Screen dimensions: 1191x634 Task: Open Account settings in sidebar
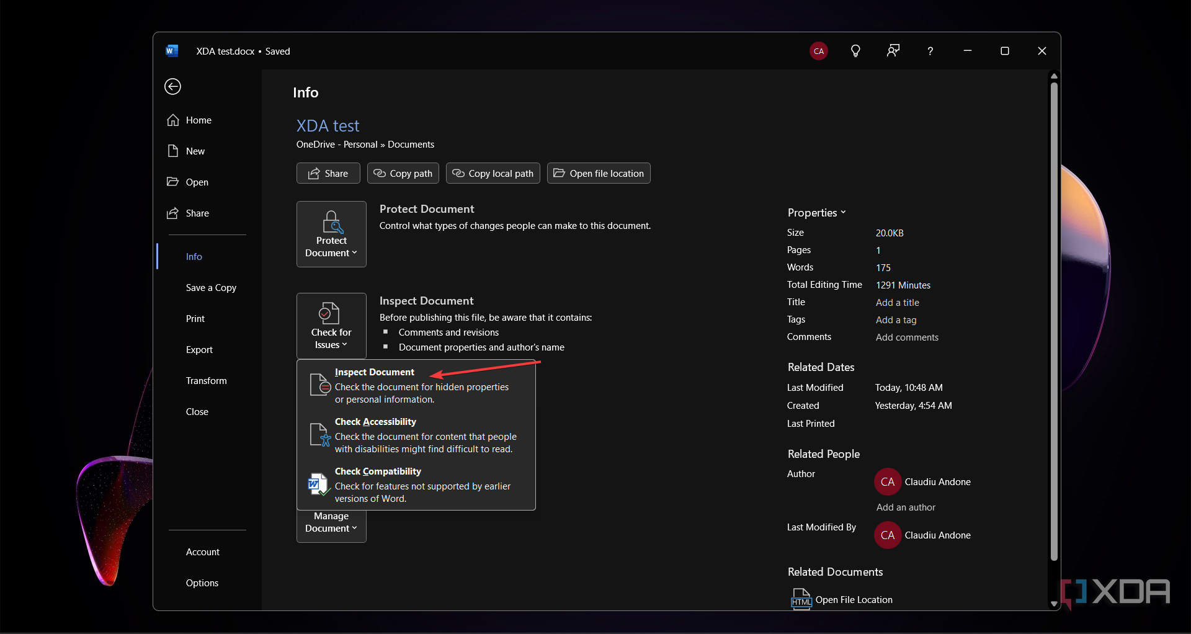tap(203, 551)
